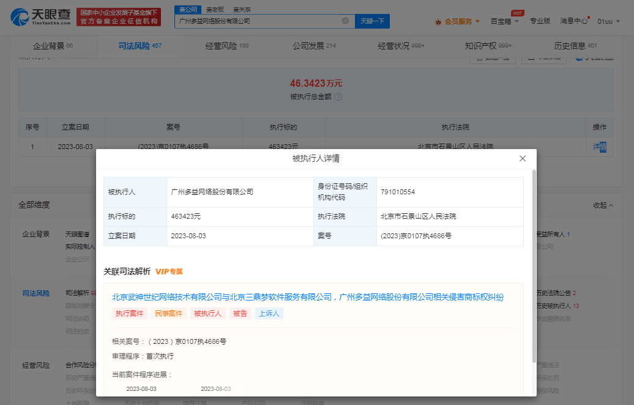Click the 执行法院 column header

(x=455, y=127)
